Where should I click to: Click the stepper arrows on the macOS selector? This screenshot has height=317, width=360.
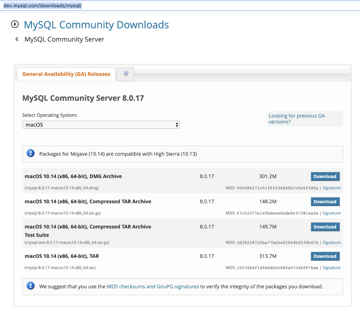pos(176,125)
